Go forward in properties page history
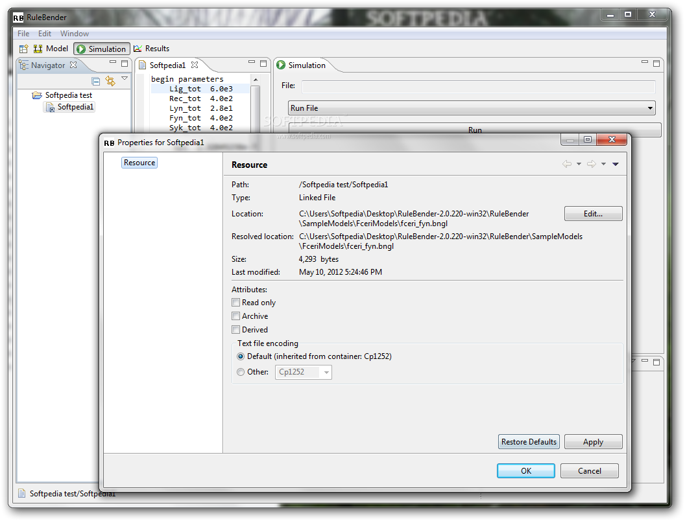 (x=592, y=164)
